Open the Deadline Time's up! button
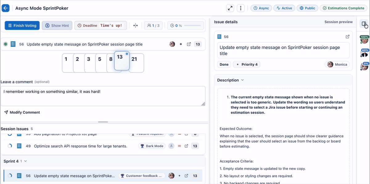Viewport: 370px width, 184px height. 101,26
